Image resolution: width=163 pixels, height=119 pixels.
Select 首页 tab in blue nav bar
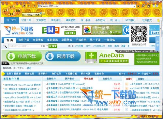coord(10,40)
